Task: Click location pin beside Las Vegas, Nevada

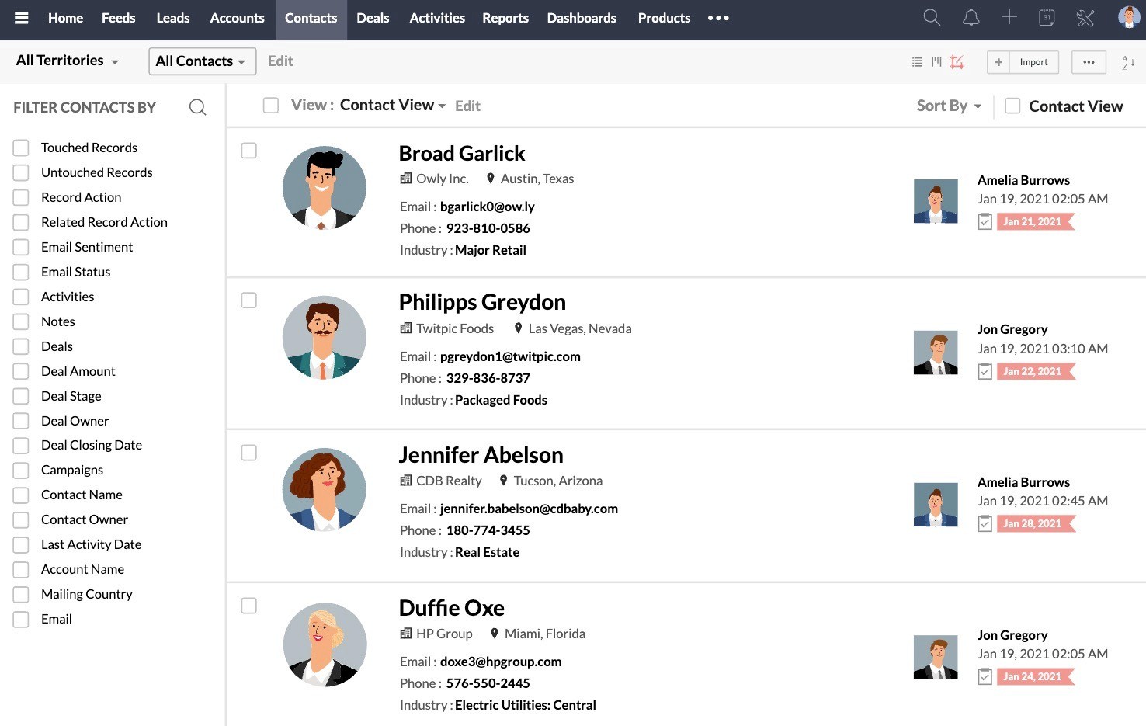Action: tap(518, 328)
